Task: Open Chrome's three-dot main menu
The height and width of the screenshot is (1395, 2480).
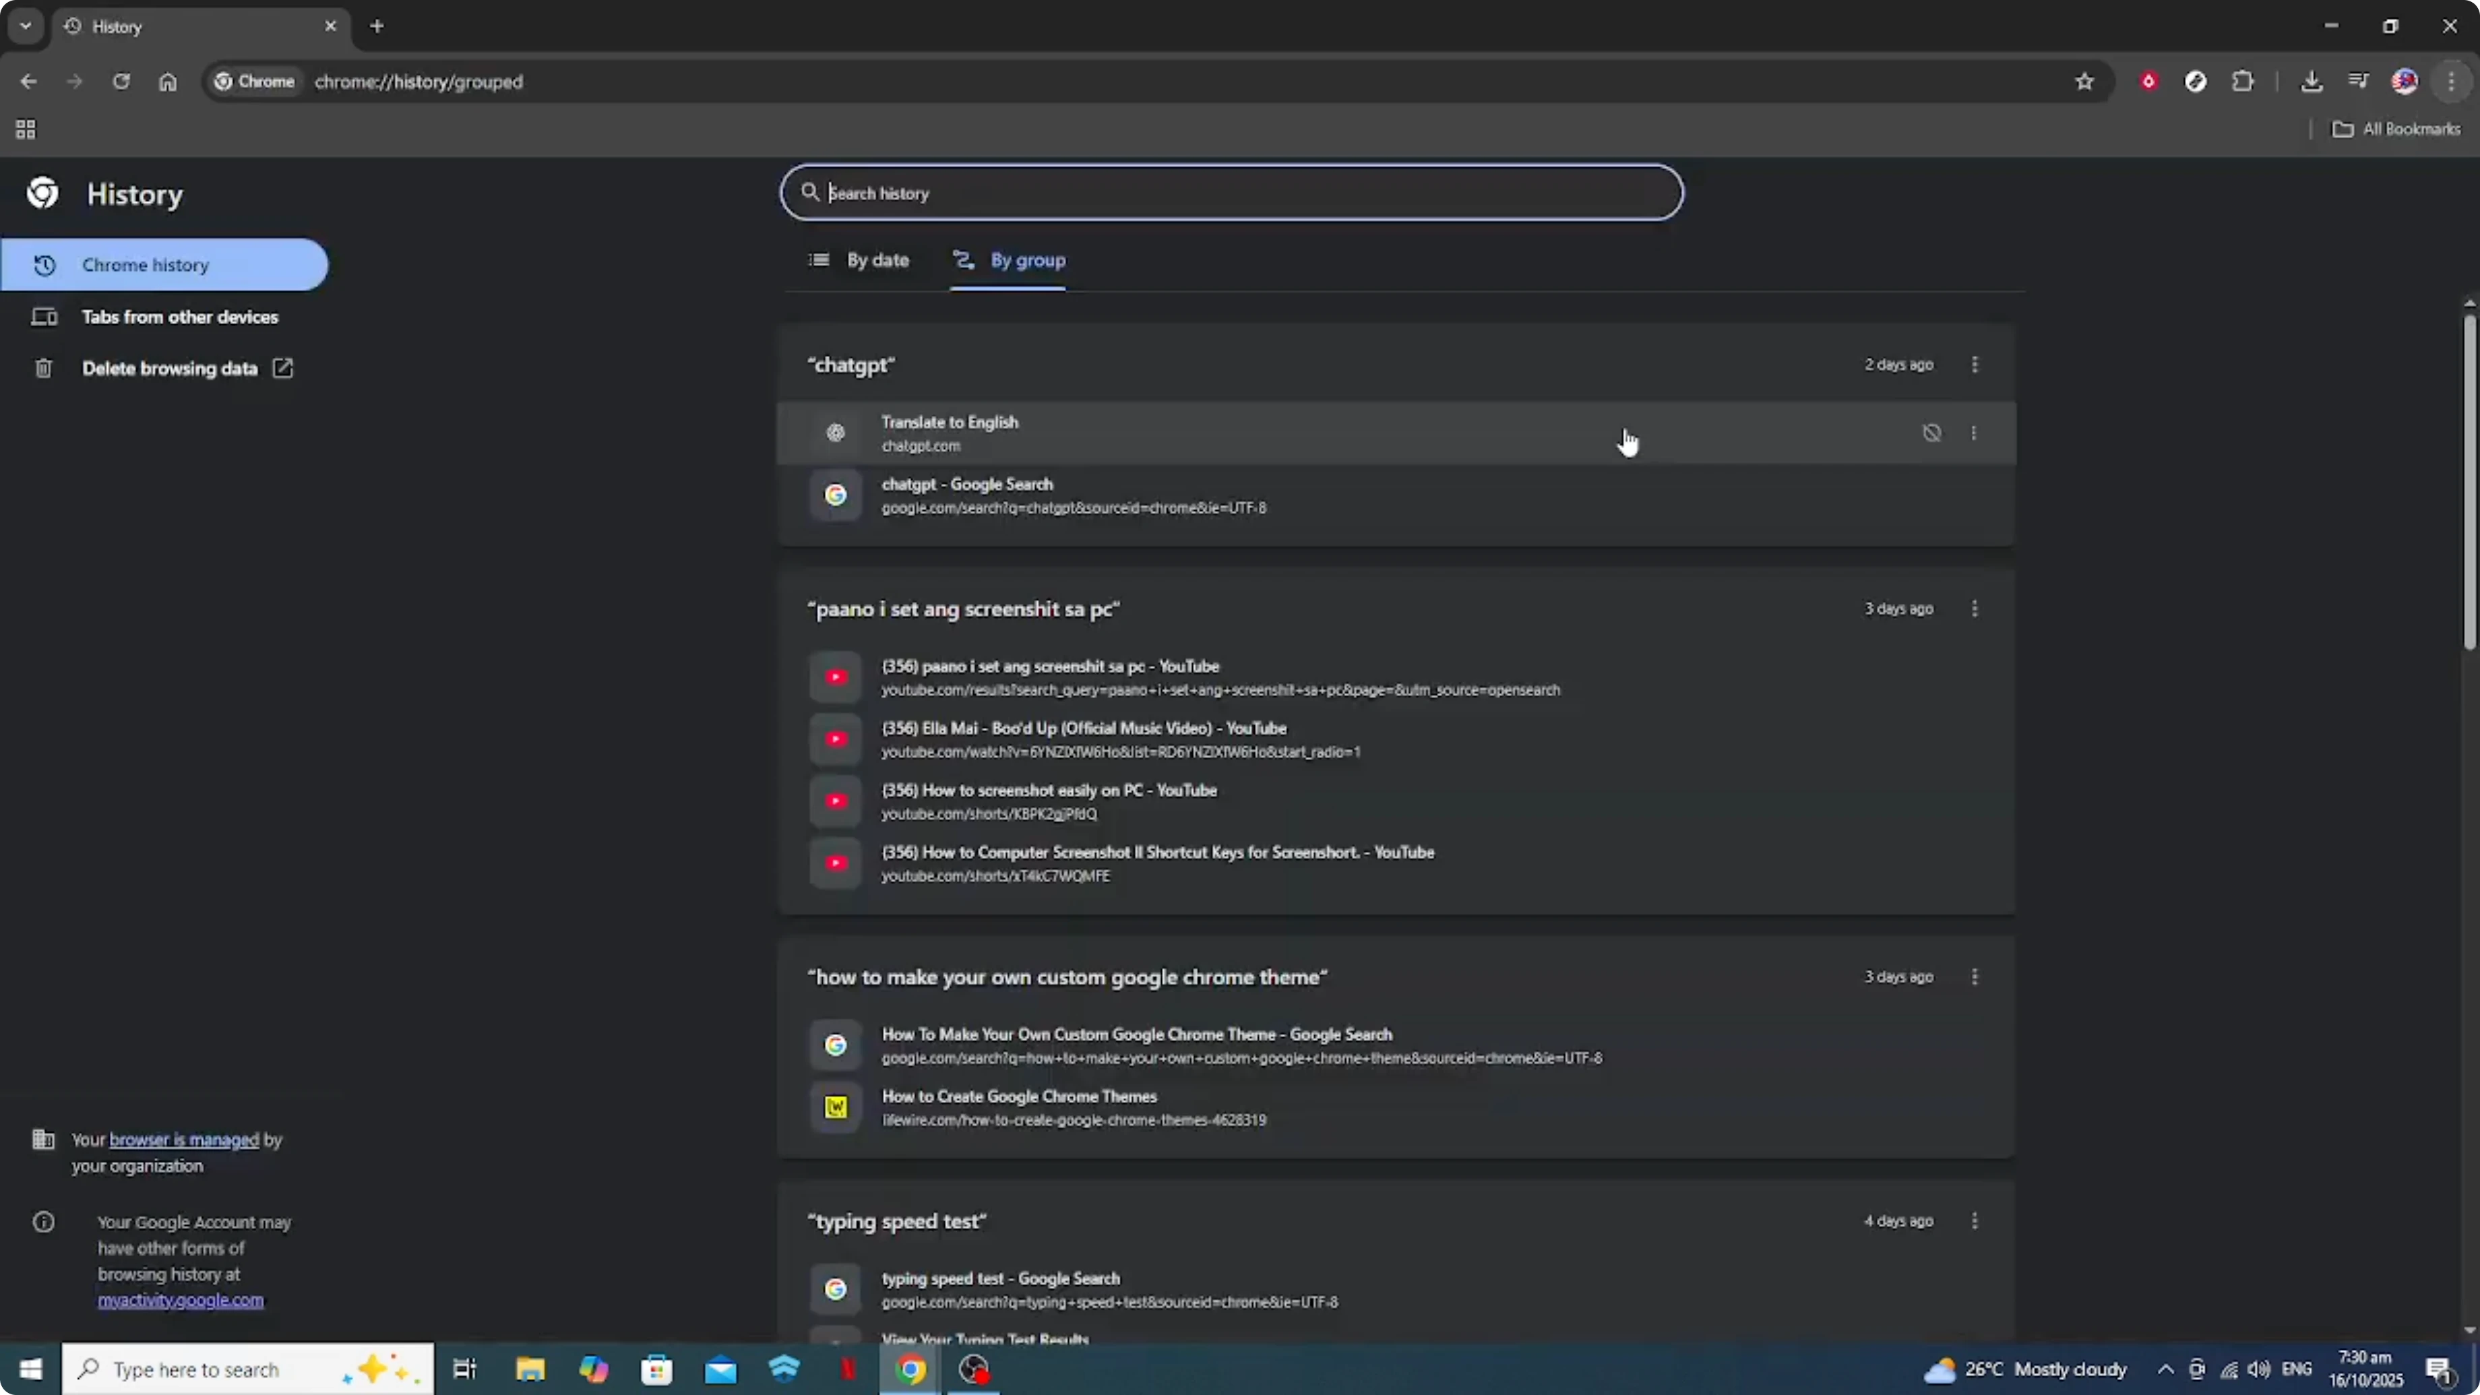Action: click(x=2452, y=81)
